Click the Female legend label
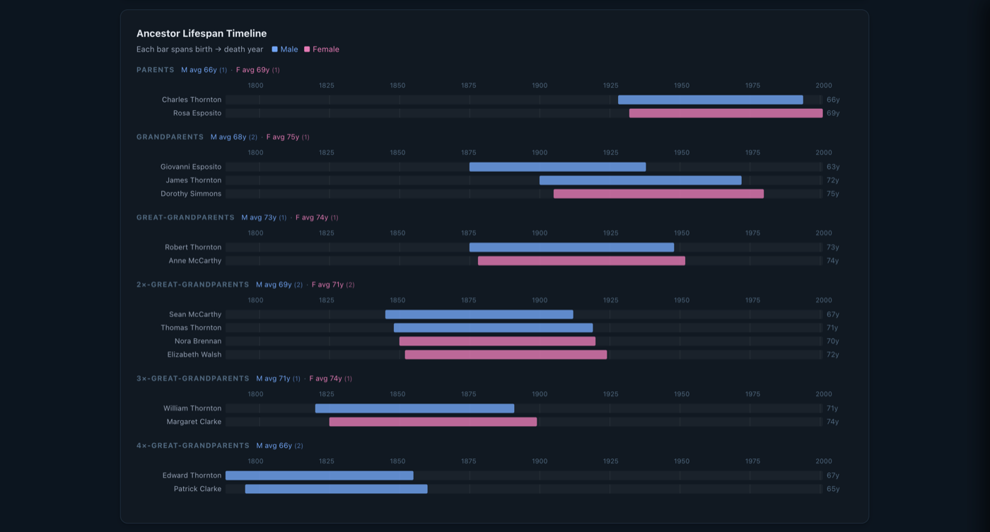 pyautogui.click(x=326, y=50)
